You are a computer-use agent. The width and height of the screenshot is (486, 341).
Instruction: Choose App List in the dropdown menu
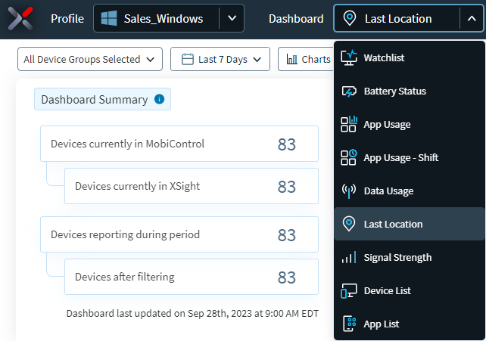tap(410, 324)
